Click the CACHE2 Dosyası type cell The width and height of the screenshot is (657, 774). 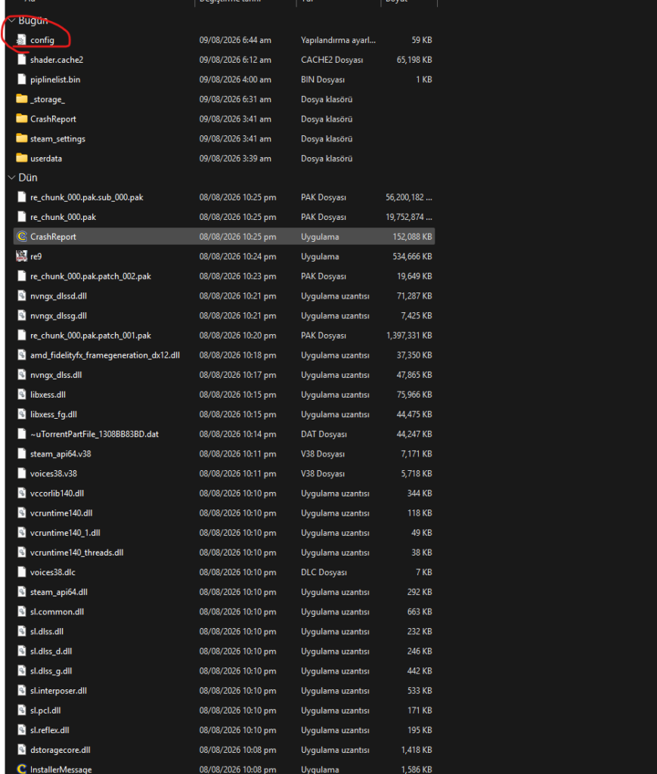pyautogui.click(x=332, y=60)
